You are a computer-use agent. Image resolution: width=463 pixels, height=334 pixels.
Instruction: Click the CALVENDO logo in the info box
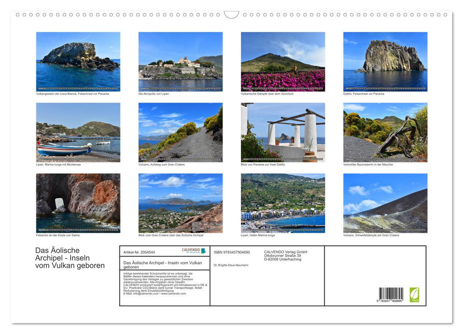click(194, 251)
